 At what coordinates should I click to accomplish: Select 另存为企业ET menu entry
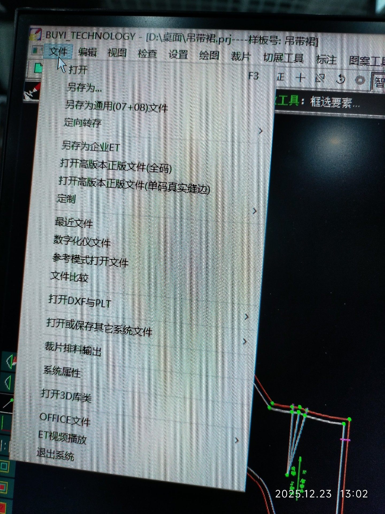[90, 146]
